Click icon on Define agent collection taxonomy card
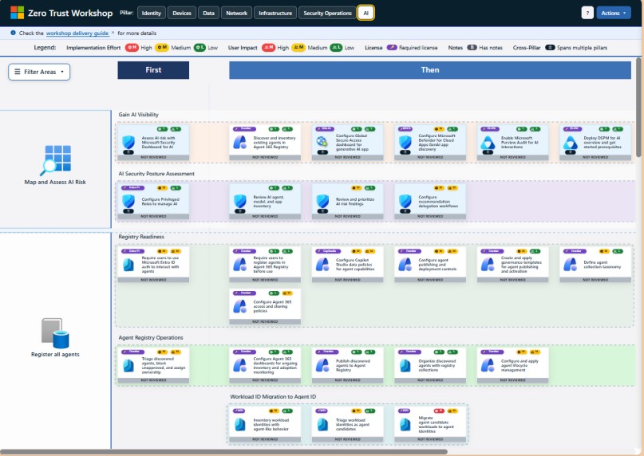 tap(570, 265)
